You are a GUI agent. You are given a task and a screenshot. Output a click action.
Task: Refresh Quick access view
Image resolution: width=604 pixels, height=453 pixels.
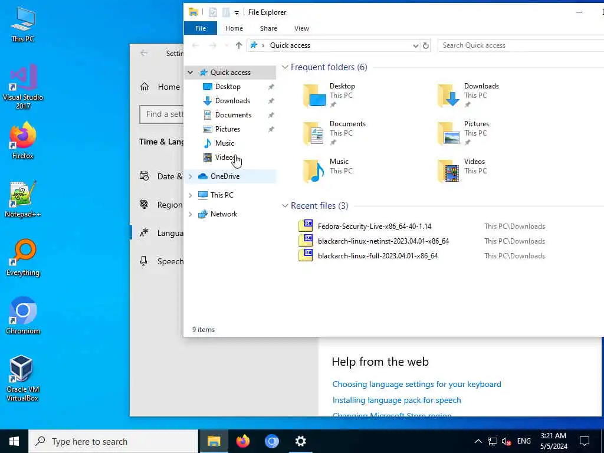point(426,45)
